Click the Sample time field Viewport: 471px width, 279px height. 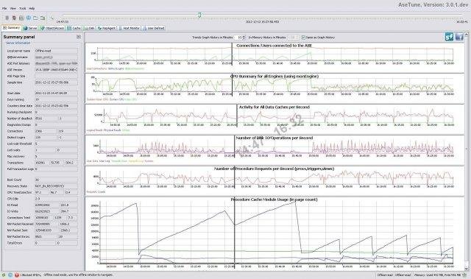coord(56,82)
